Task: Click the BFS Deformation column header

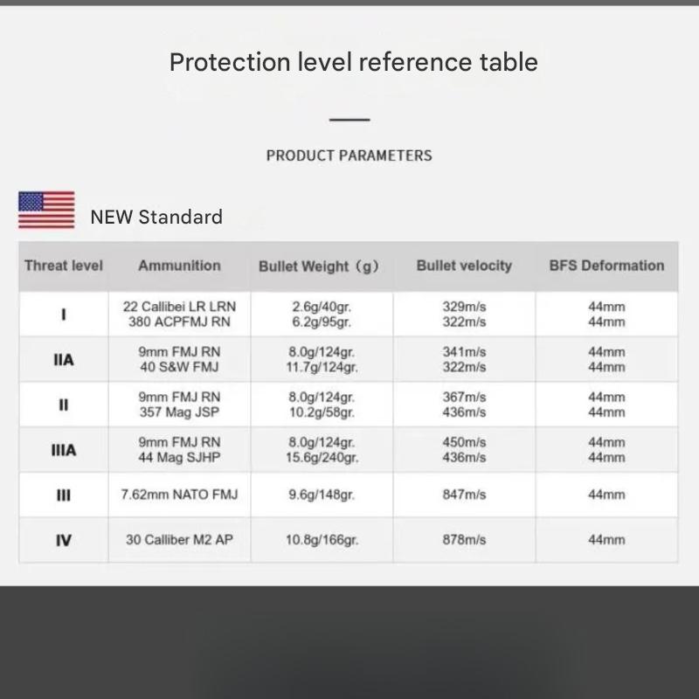Action: tap(606, 266)
